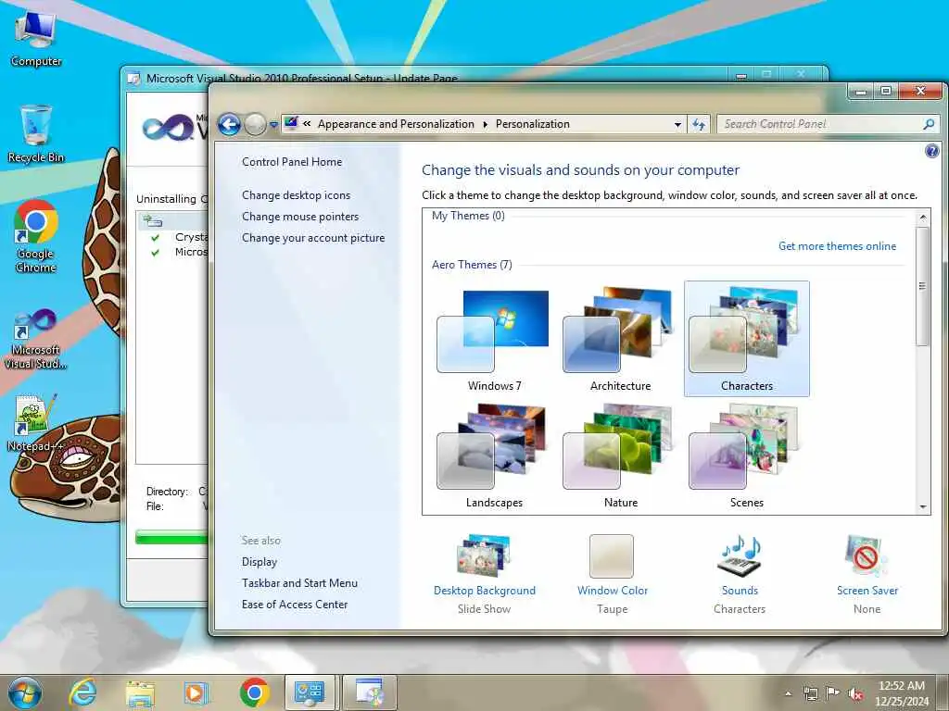This screenshot has height=711, width=949.
Task: Select the Nature theme
Action: click(620, 456)
